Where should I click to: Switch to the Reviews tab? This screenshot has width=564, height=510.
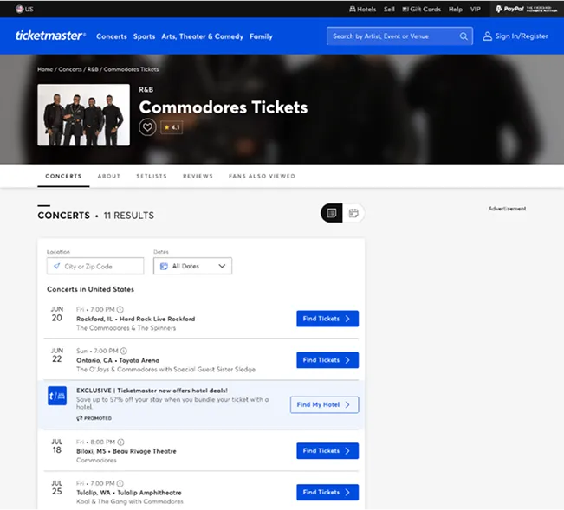pos(198,176)
